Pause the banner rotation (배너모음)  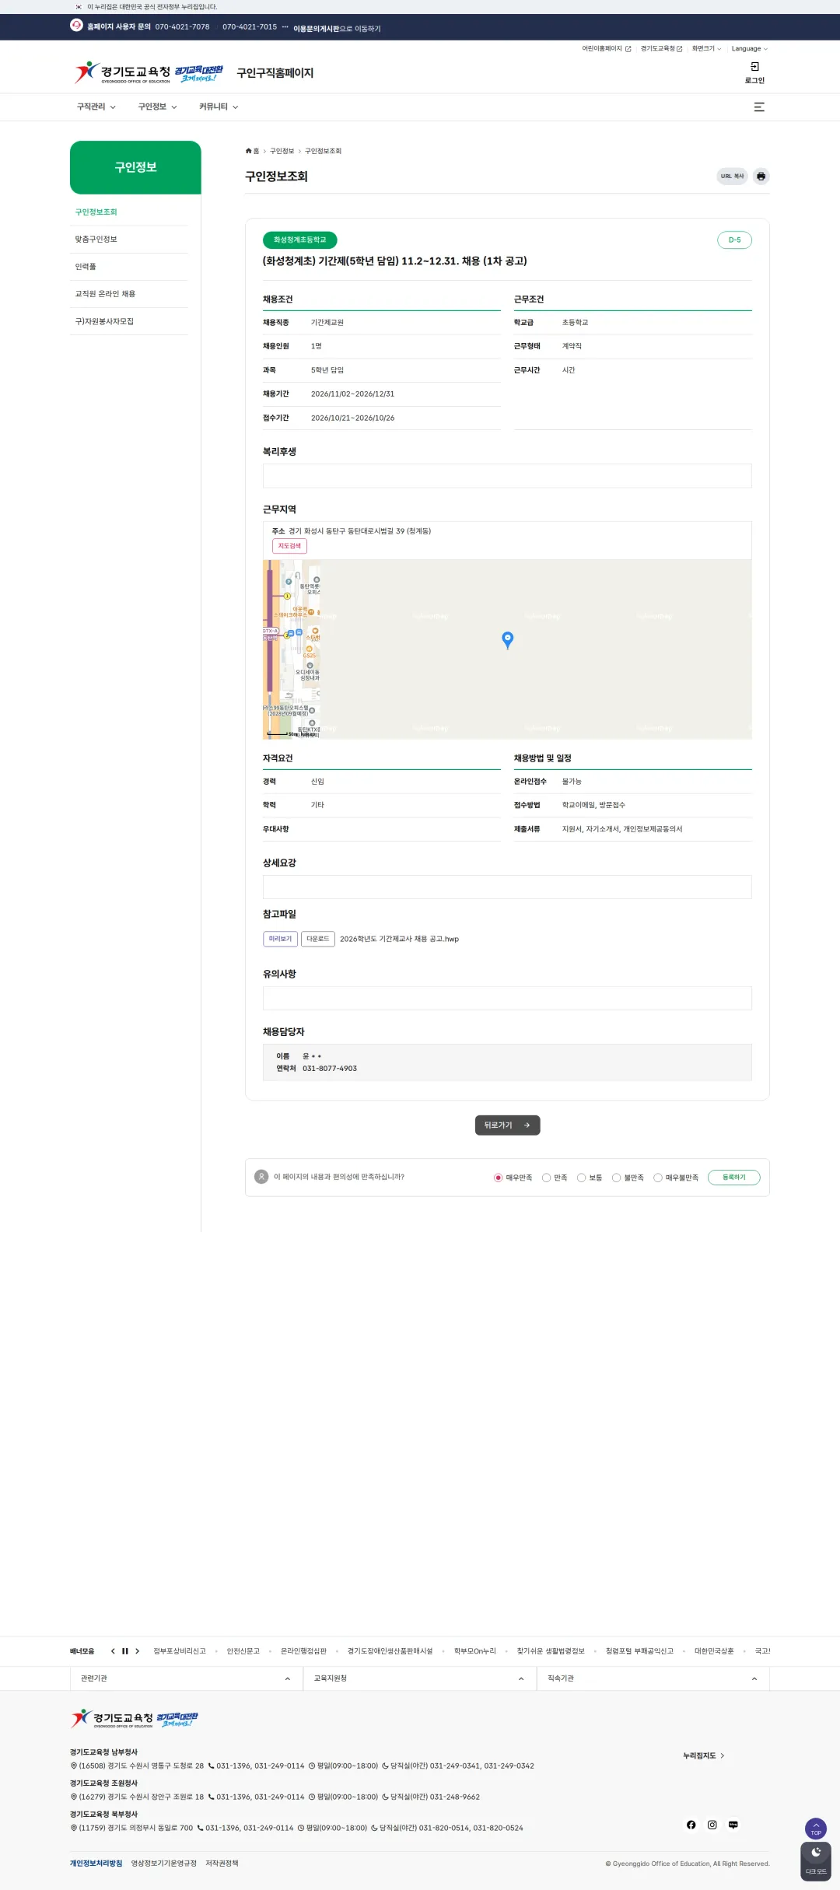point(125,1651)
